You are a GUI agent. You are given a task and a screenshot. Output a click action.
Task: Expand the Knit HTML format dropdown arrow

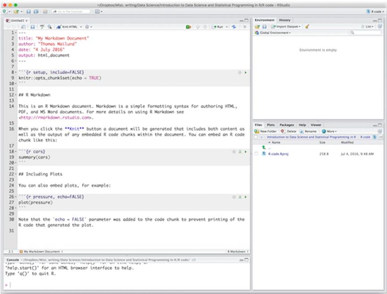[x=81, y=27]
